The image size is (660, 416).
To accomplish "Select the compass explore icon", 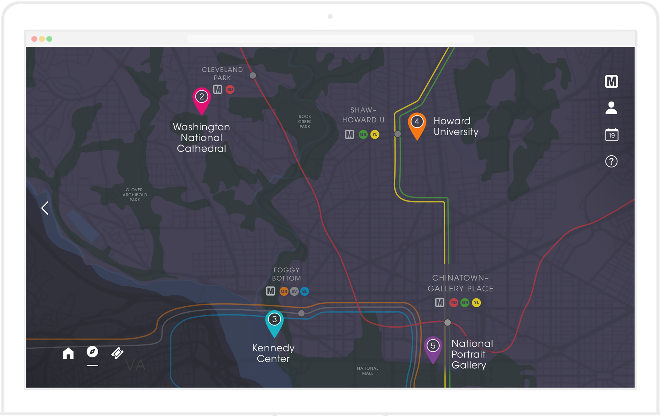I will (92, 352).
